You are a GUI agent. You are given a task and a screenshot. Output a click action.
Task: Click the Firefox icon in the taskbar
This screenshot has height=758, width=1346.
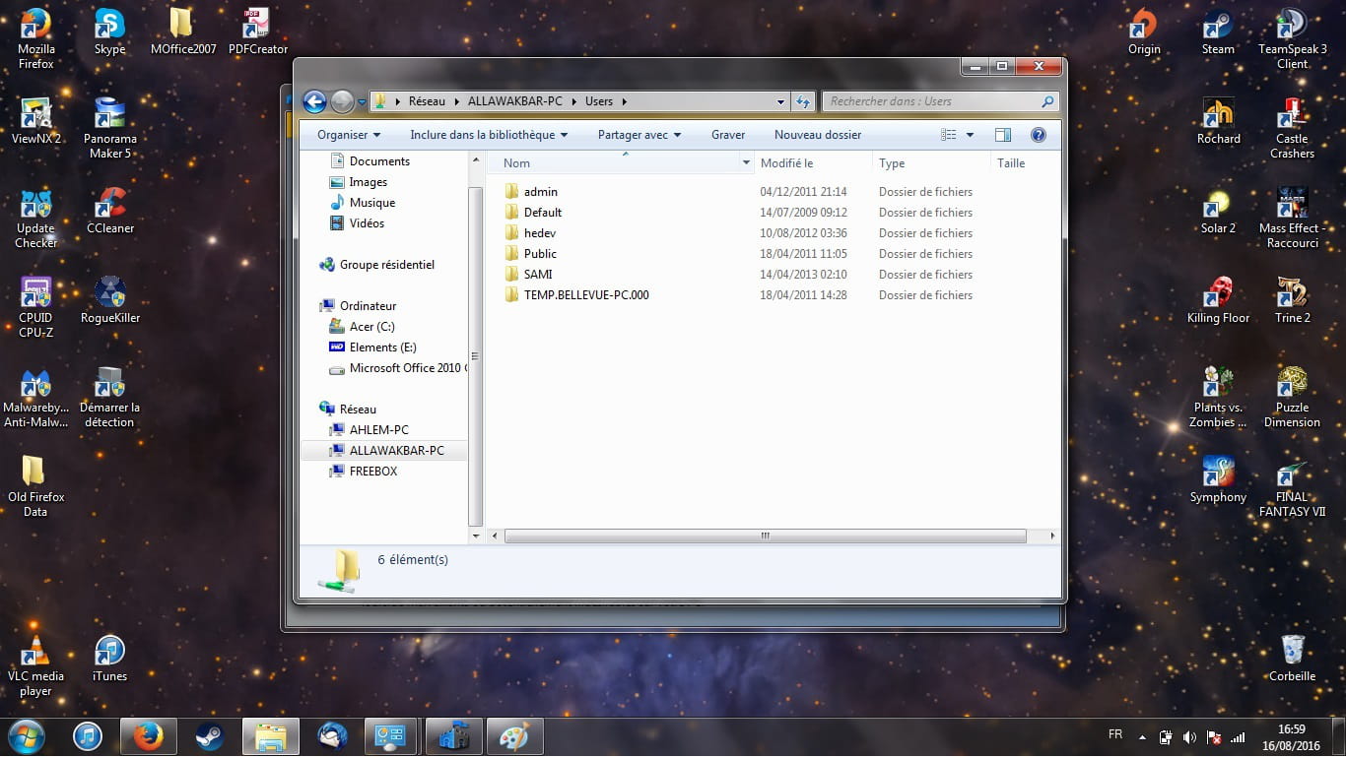click(x=148, y=736)
